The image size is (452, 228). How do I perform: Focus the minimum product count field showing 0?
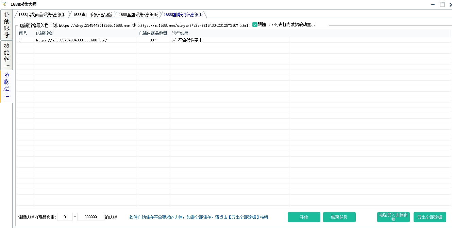[65, 217]
